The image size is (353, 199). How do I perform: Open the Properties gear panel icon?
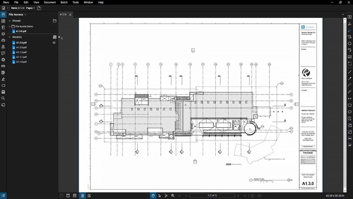[3, 60]
